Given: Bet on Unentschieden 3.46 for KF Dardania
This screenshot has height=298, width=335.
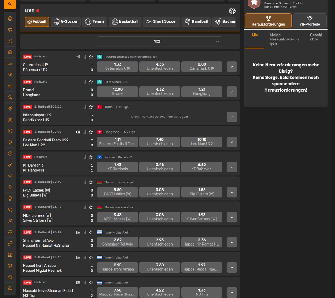Looking at the screenshot, I should (160, 167).
